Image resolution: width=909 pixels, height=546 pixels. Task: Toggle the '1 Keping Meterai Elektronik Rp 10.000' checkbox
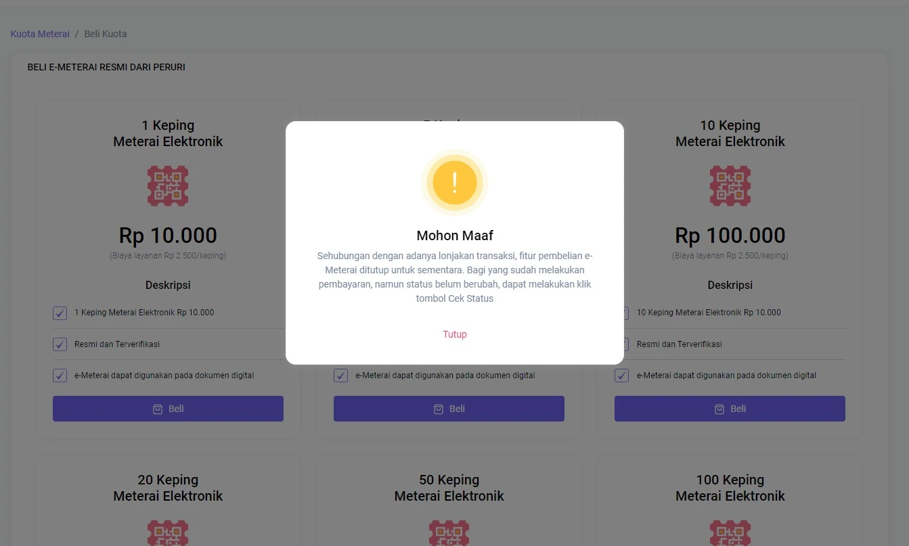(60, 313)
